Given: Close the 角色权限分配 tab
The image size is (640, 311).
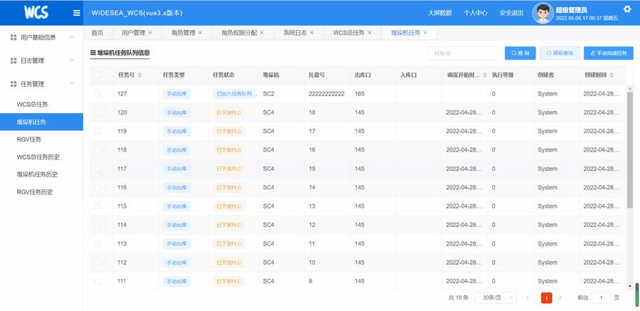Looking at the screenshot, I should pyautogui.click(x=262, y=33).
